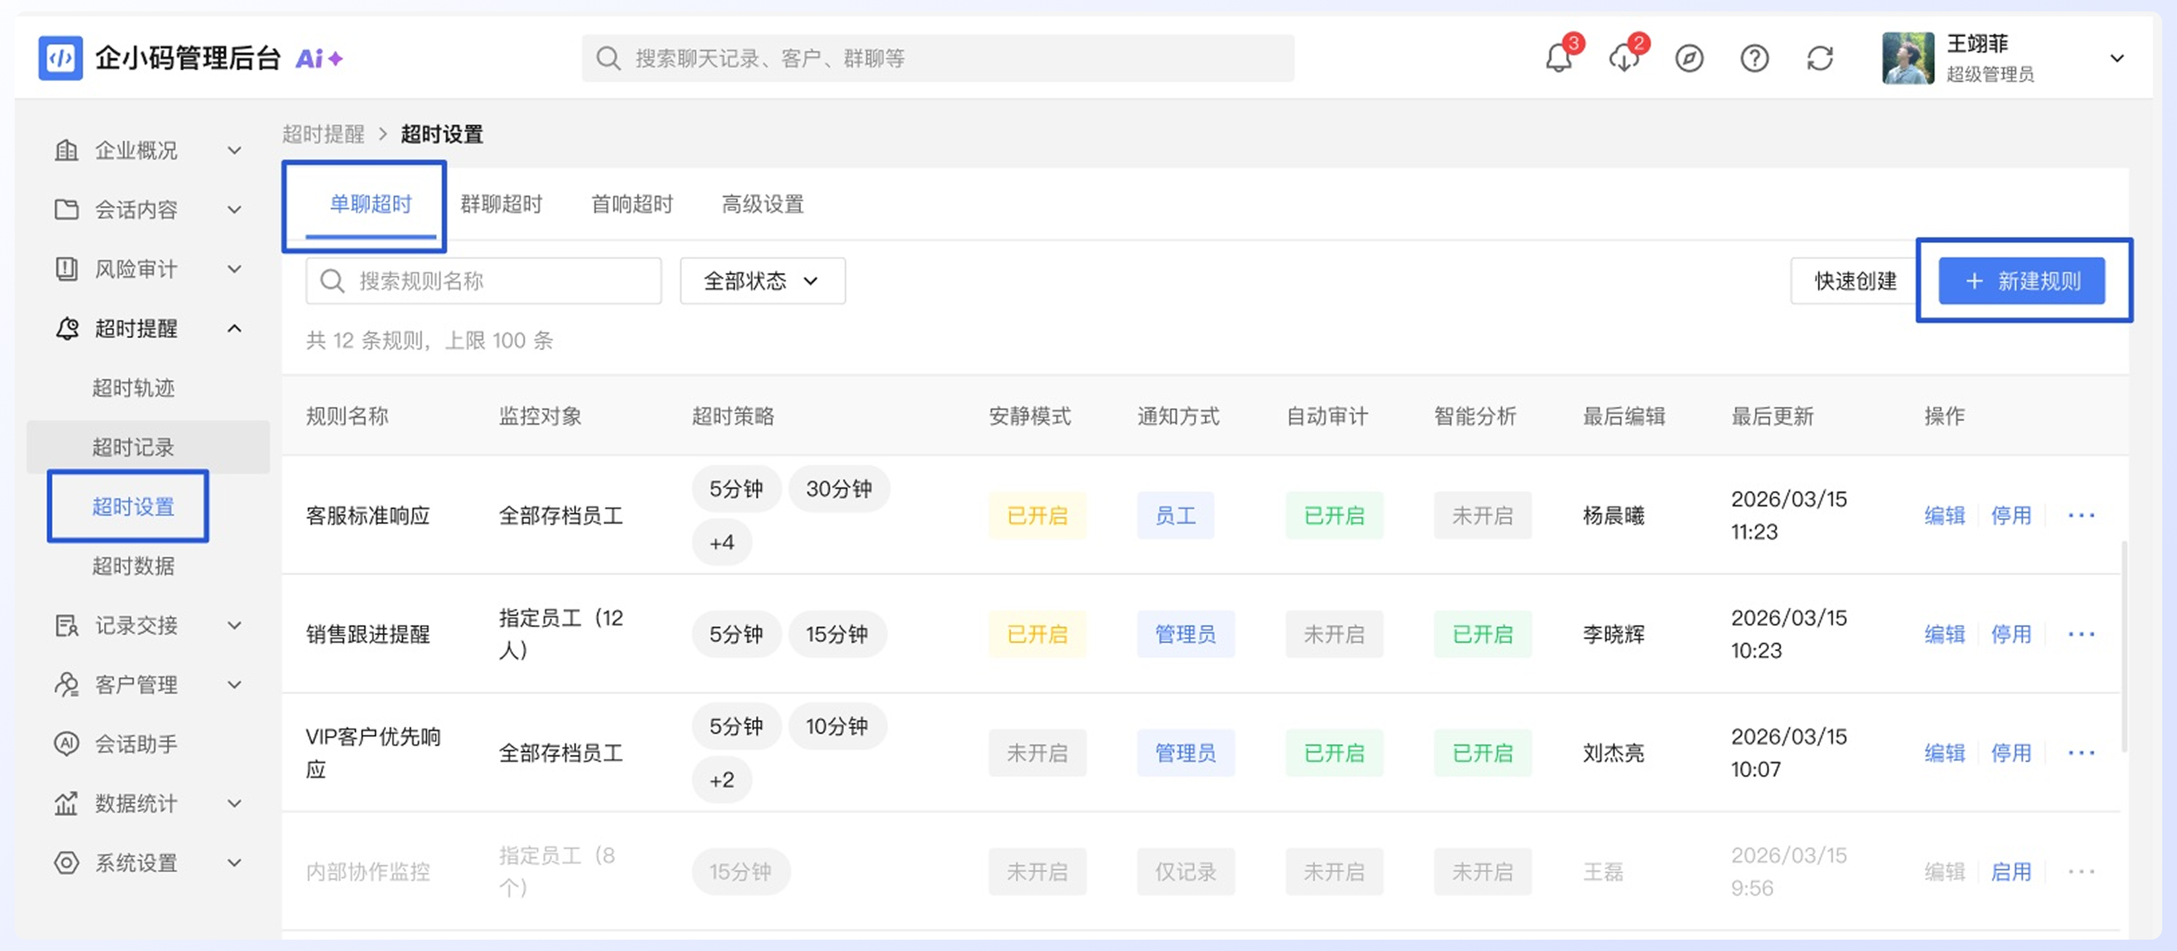The height and width of the screenshot is (951, 2177).
Task: Click the +4 strategy tag for 客服标准响应
Action: (722, 542)
